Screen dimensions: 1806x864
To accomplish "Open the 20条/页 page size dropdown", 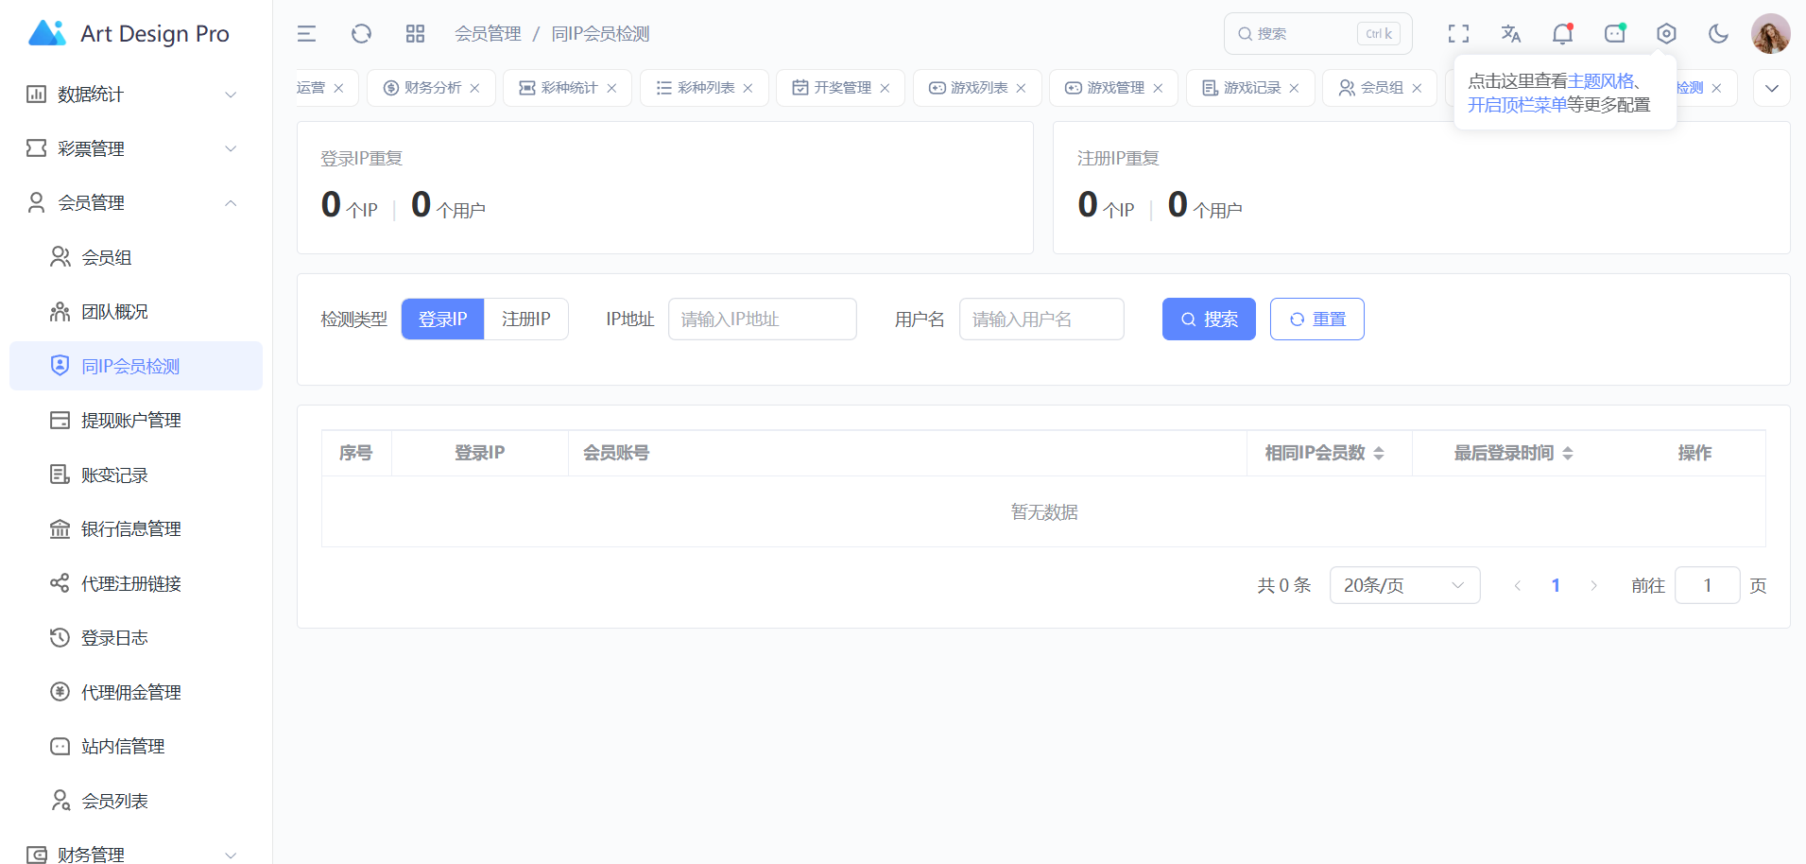I will click(x=1403, y=586).
